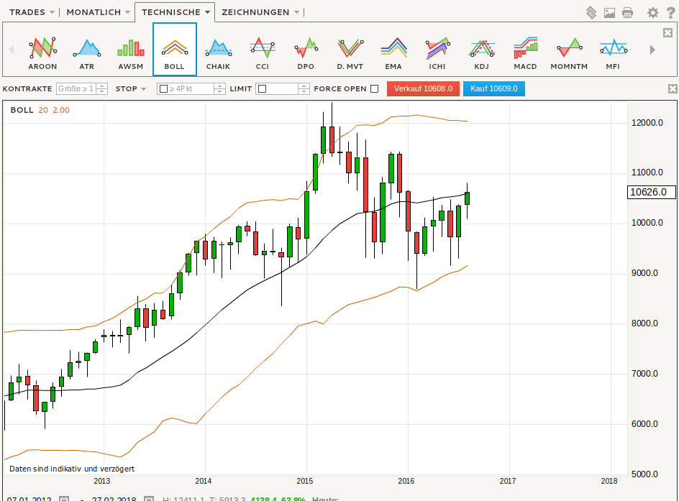Add the D. MVT indicator
This screenshot has width=679, height=501.
click(x=350, y=54)
